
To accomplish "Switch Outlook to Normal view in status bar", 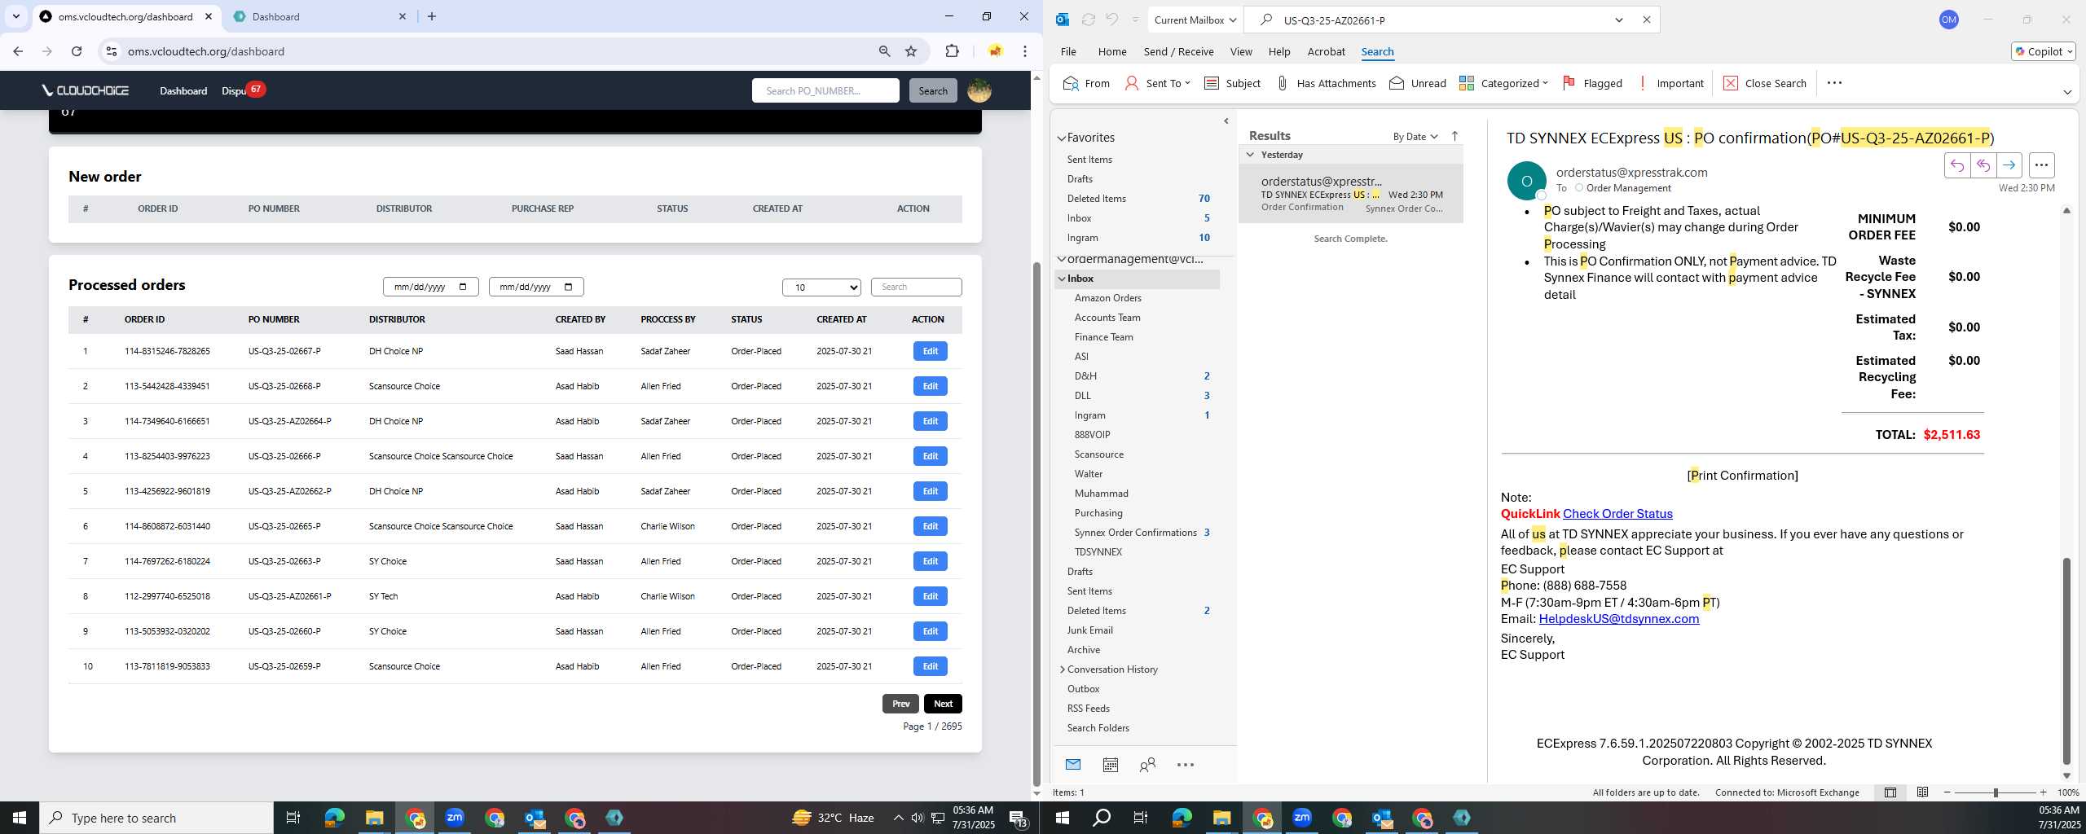I will tap(1890, 792).
